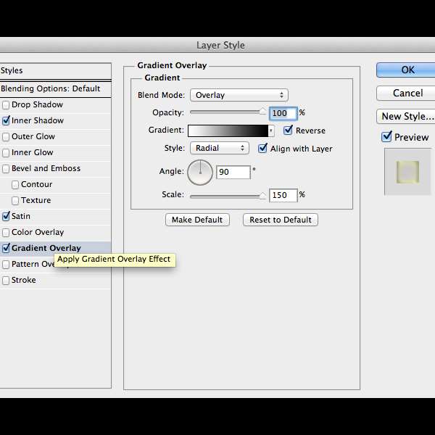
Task: Expand the gradient Style dropdown set to Radial
Action: click(x=219, y=148)
